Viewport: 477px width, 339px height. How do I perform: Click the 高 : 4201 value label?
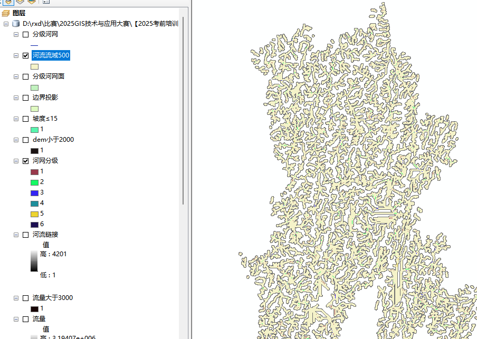click(53, 254)
